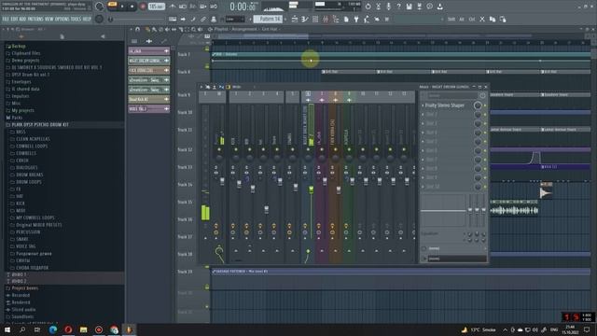The image size is (597, 336).
Task: Expand the SNARE folder in browser
Action: (x=22, y=239)
